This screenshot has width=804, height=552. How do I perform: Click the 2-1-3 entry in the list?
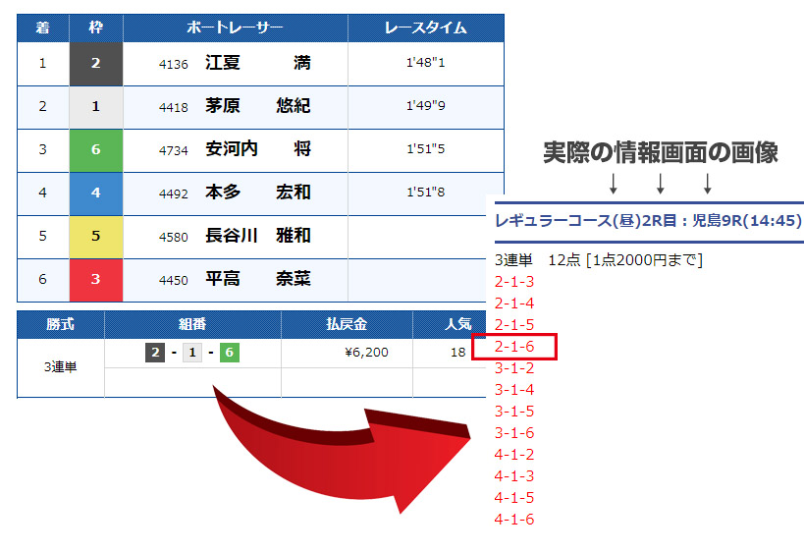pos(514,282)
